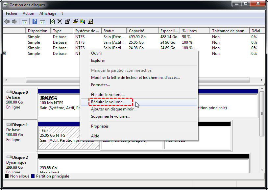Click the 24.96 Go free space cell
Viewport: 268px width, 190px height.
click(x=168, y=42)
